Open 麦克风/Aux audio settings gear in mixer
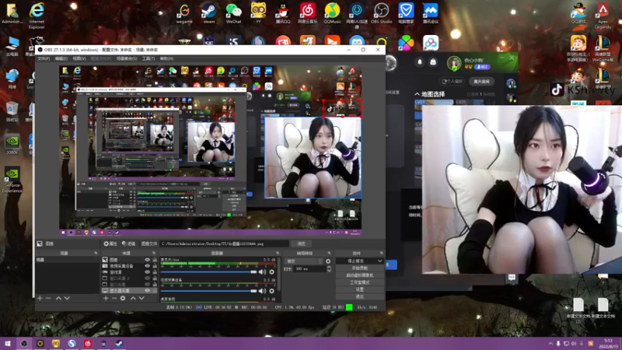The image size is (622, 350). click(271, 272)
